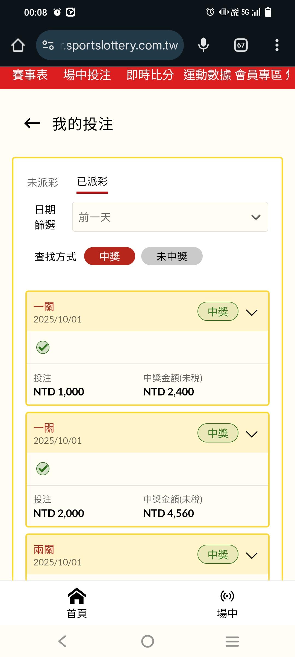The image size is (295, 657).
Task: Open the 場中投注 menu item
Action: (x=87, y=75)
